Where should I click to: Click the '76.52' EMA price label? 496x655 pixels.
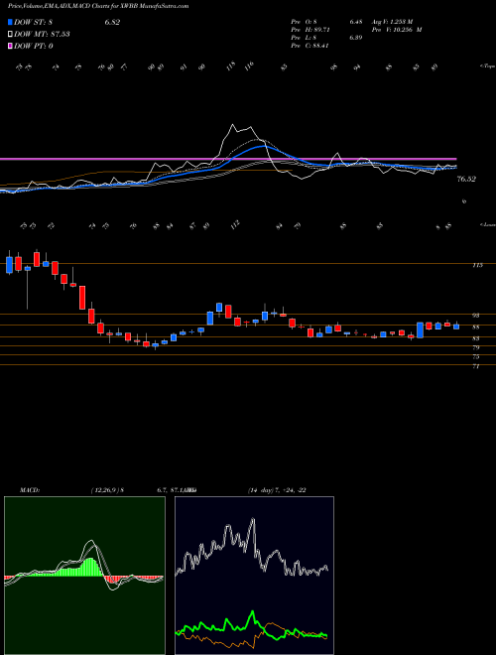click(x=466, y=180)
